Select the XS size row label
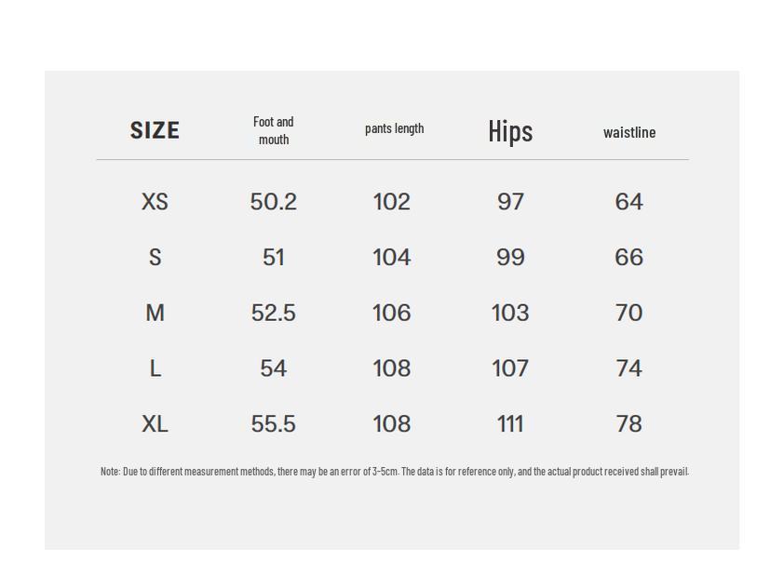 [x=155, y=202]
